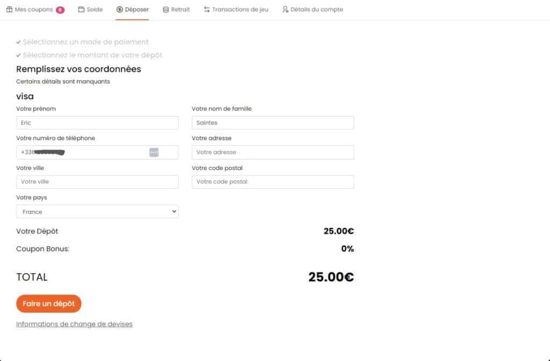This screenshot has height=361, width=550.
Task: Click the Remplissez vos coordonnées heading
Action: tap(78, 69)
